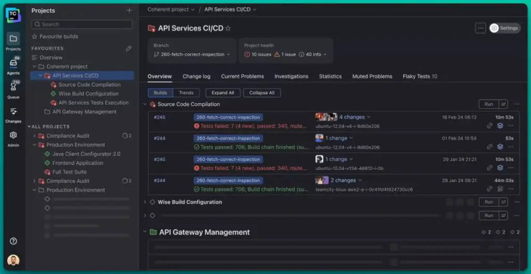Edit favourites with the pencil icon
Image resolution: width=531 pixels, height=274 pixels.
(129, 48)
